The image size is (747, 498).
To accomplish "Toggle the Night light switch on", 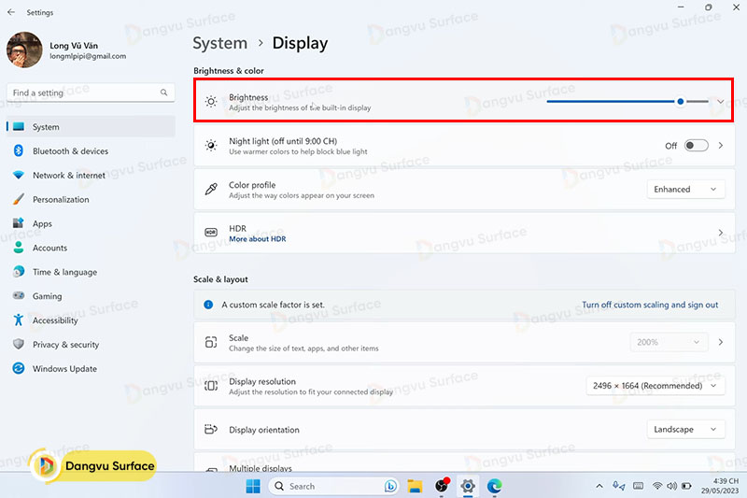I will (696, 146).
